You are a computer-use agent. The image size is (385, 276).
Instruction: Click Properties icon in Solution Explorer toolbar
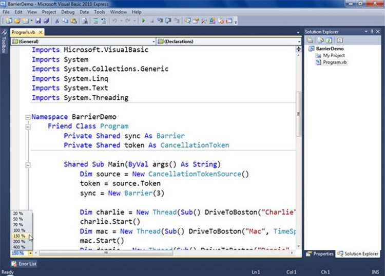(310, 40)
